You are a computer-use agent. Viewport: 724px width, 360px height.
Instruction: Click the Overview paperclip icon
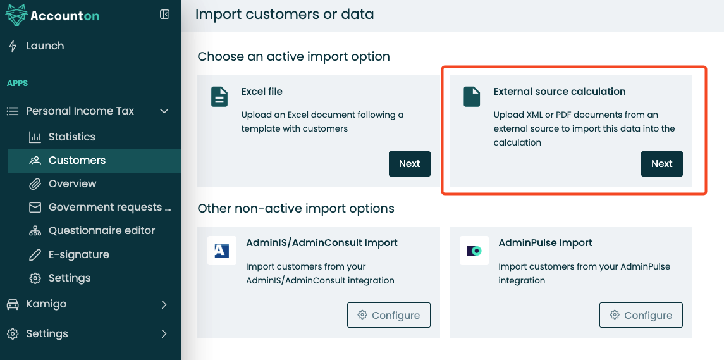(x=35, y=184)
